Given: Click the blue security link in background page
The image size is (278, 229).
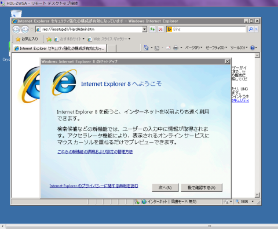Looking at the screenshot, I should tap(240, 100).
